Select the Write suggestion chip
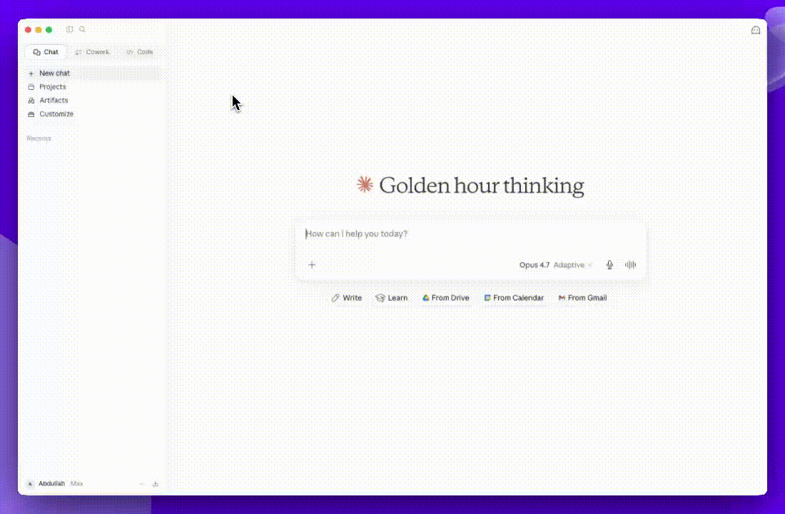Viewport: 785px width, 514px height. (x=346, y=298)
